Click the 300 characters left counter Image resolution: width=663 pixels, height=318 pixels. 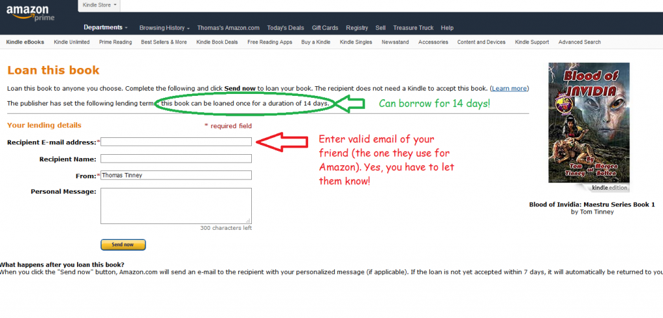coord(226,229)
